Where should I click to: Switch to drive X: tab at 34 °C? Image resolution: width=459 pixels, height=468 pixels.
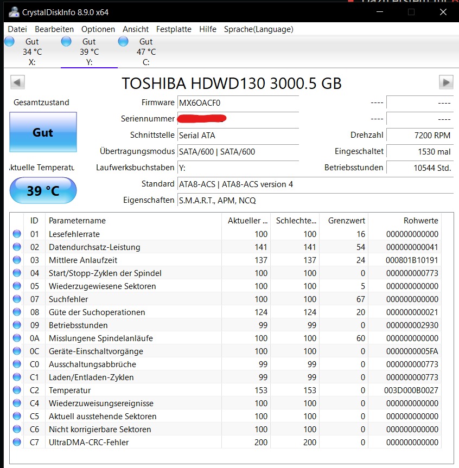32,52
